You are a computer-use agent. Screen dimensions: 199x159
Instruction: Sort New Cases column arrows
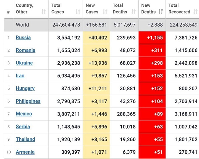pyautogui.click(x=105, y=12)
